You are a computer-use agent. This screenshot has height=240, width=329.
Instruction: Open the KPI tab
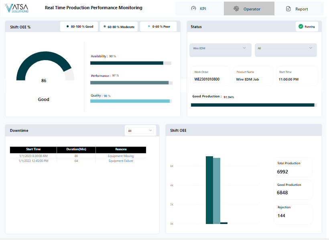(x=199, y=8)
